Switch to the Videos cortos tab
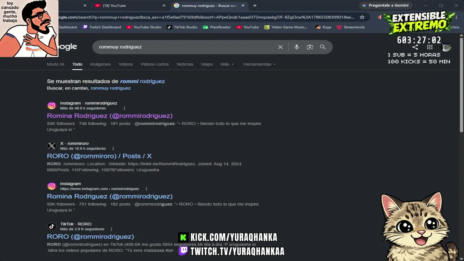Viewport: 464px width, 261px height. point(155,64)
